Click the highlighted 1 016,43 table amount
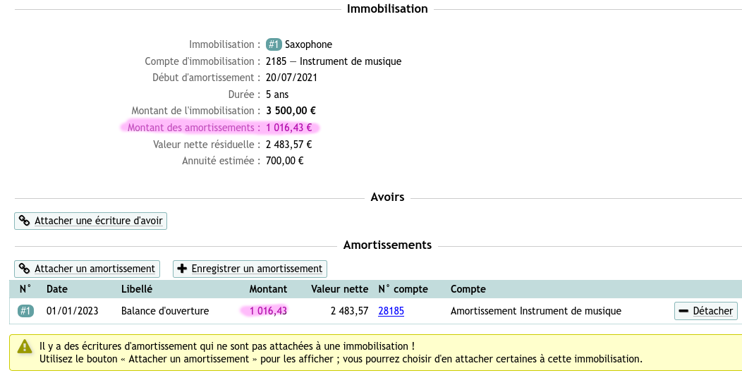The image size is (742, 373). [268, 311]
